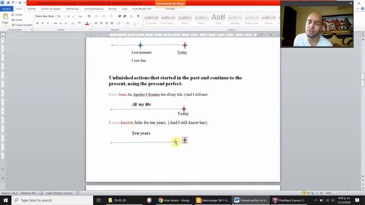
Task: Click the Copiar formato painter
Action: [22, 25]
